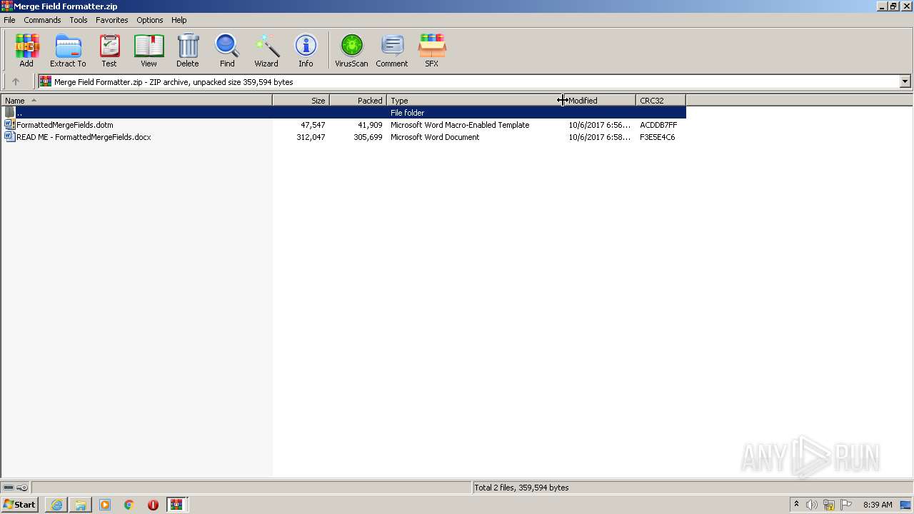
Task: Launch Internet Explorer from taskbar
Action: [56, 505]
